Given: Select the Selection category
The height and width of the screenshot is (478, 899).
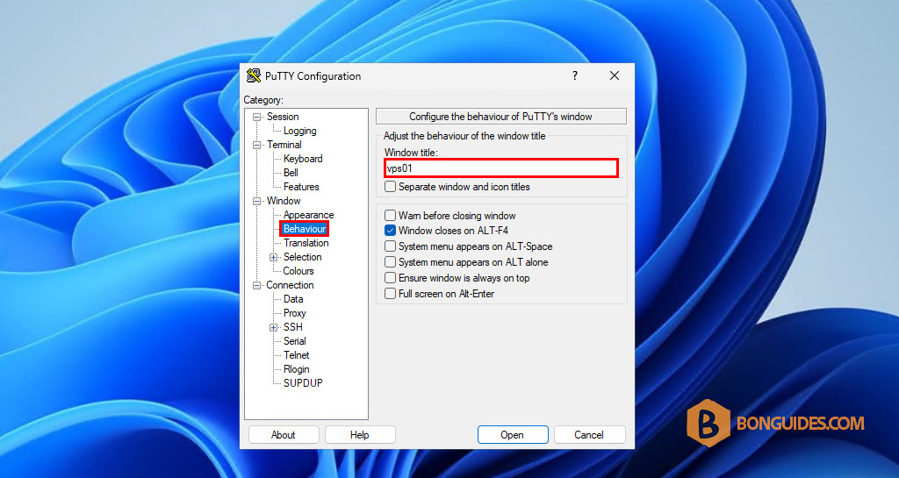Looking at the screenshot, I should (x=302, y=257).
